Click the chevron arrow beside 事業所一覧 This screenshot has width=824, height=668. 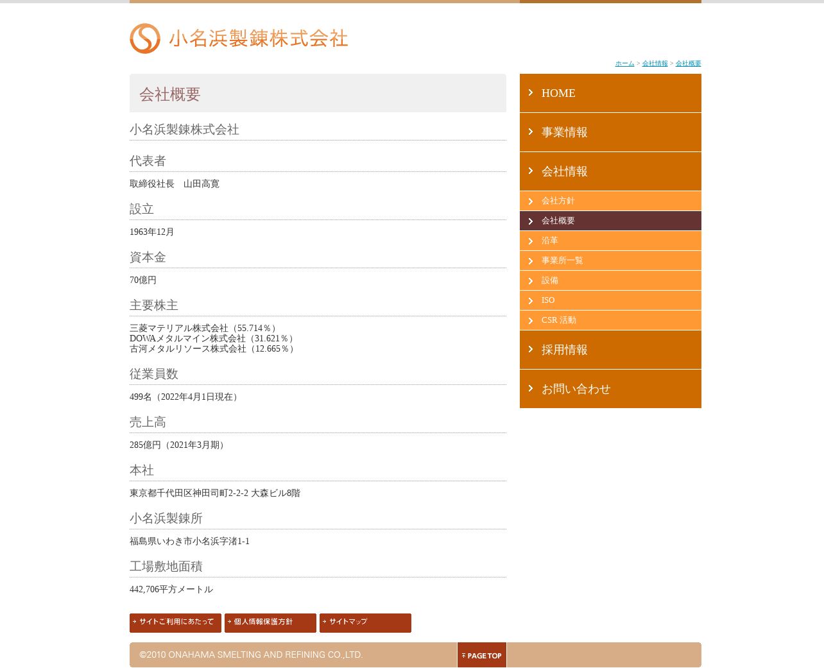(x=531, y=261)
